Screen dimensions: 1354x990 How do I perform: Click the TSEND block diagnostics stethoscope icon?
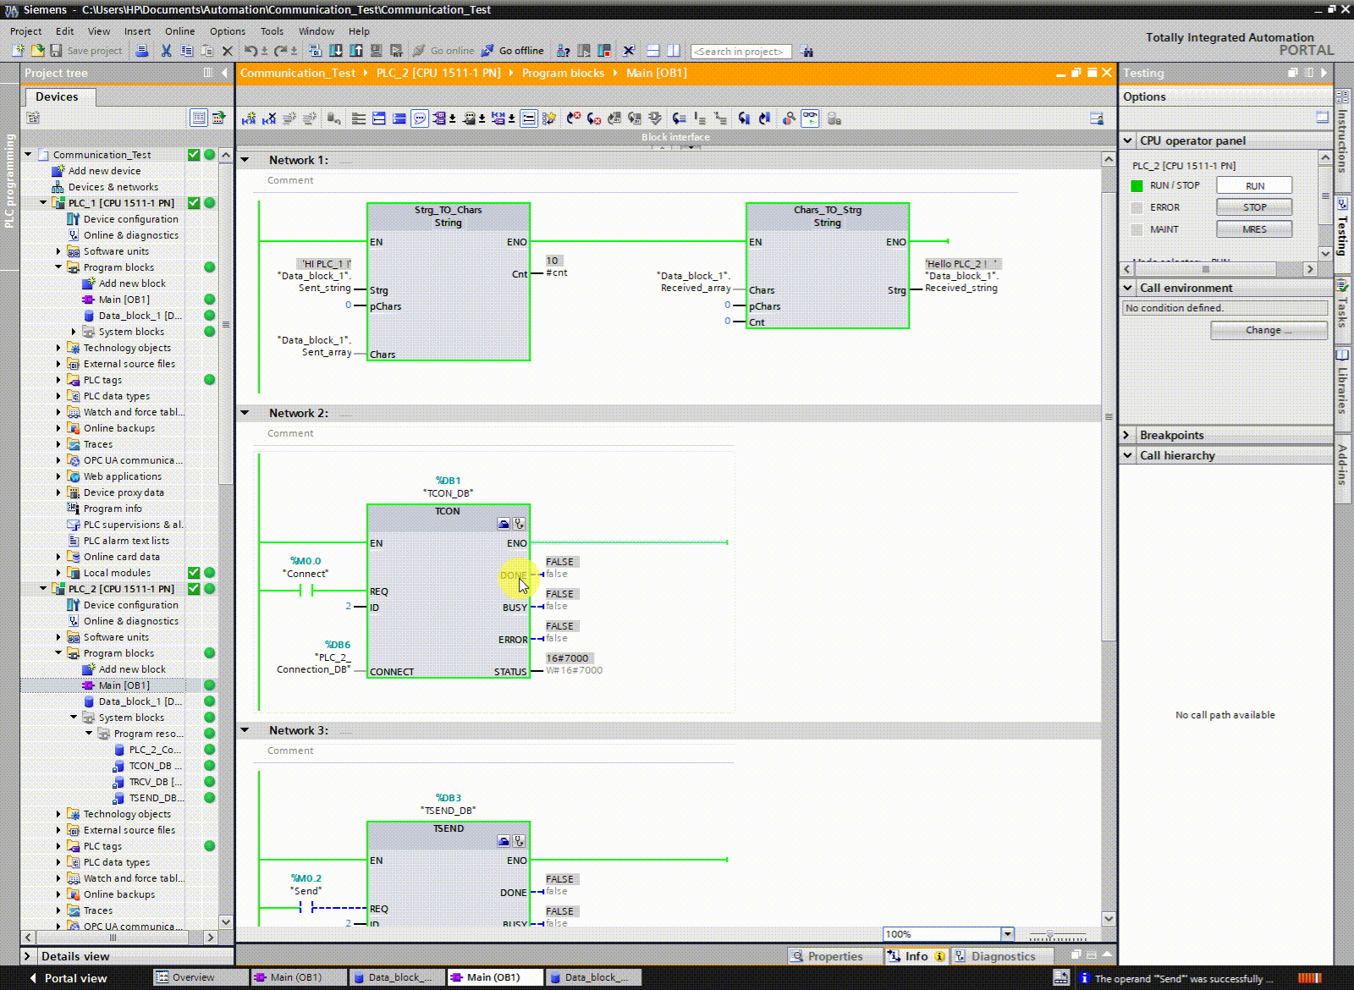coord(519,841)
